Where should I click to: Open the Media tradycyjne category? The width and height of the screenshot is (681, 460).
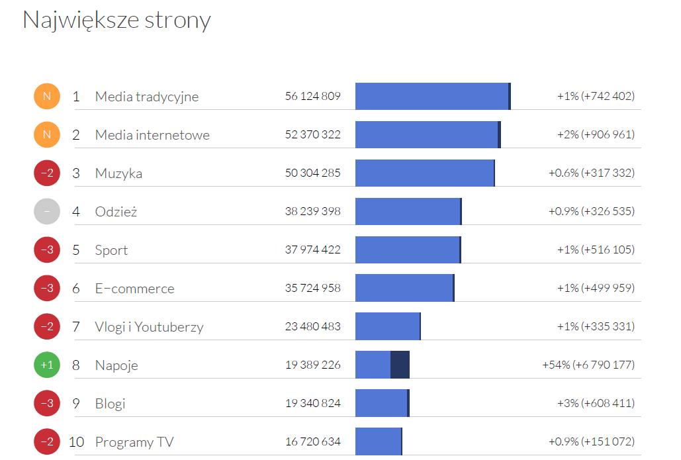coord(146,97)
